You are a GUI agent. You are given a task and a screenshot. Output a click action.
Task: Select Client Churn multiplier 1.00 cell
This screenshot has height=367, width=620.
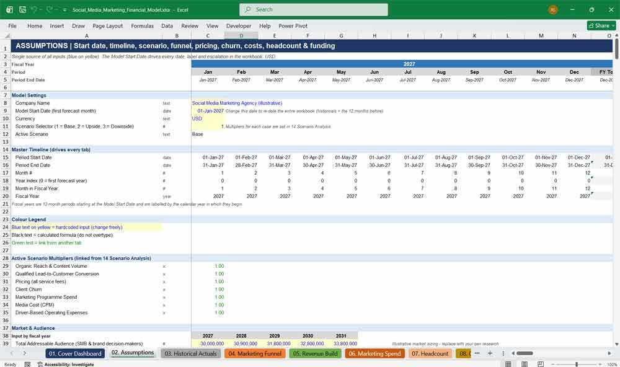[208, 290]
